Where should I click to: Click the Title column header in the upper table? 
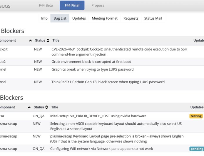coord(56,40)
